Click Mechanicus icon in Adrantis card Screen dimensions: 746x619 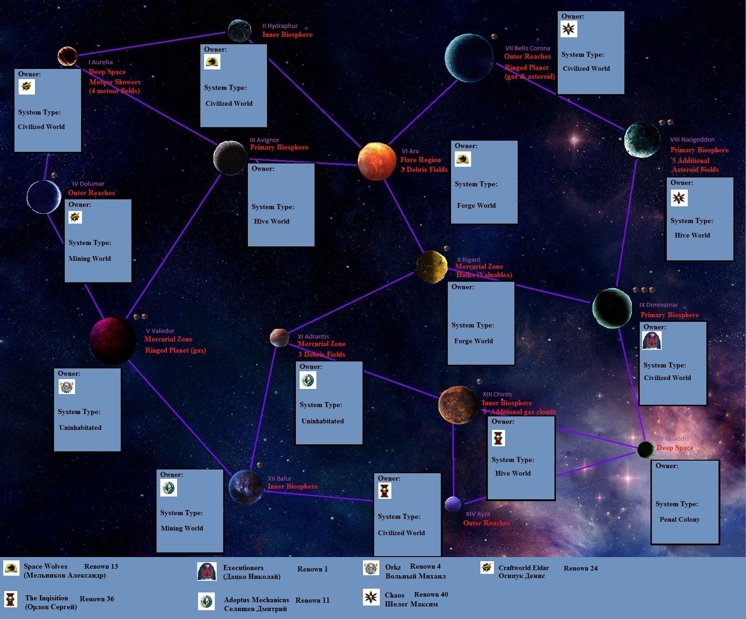[x=308, y=380]
